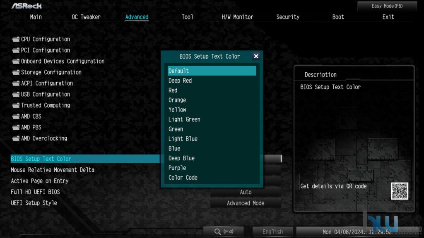
Task: Close the BIOS Setup Text Color popup
Action: 256,56
